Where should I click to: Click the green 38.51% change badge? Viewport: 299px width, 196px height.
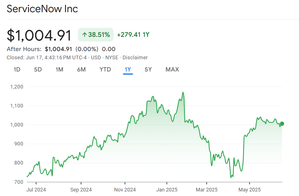[96, 35]
